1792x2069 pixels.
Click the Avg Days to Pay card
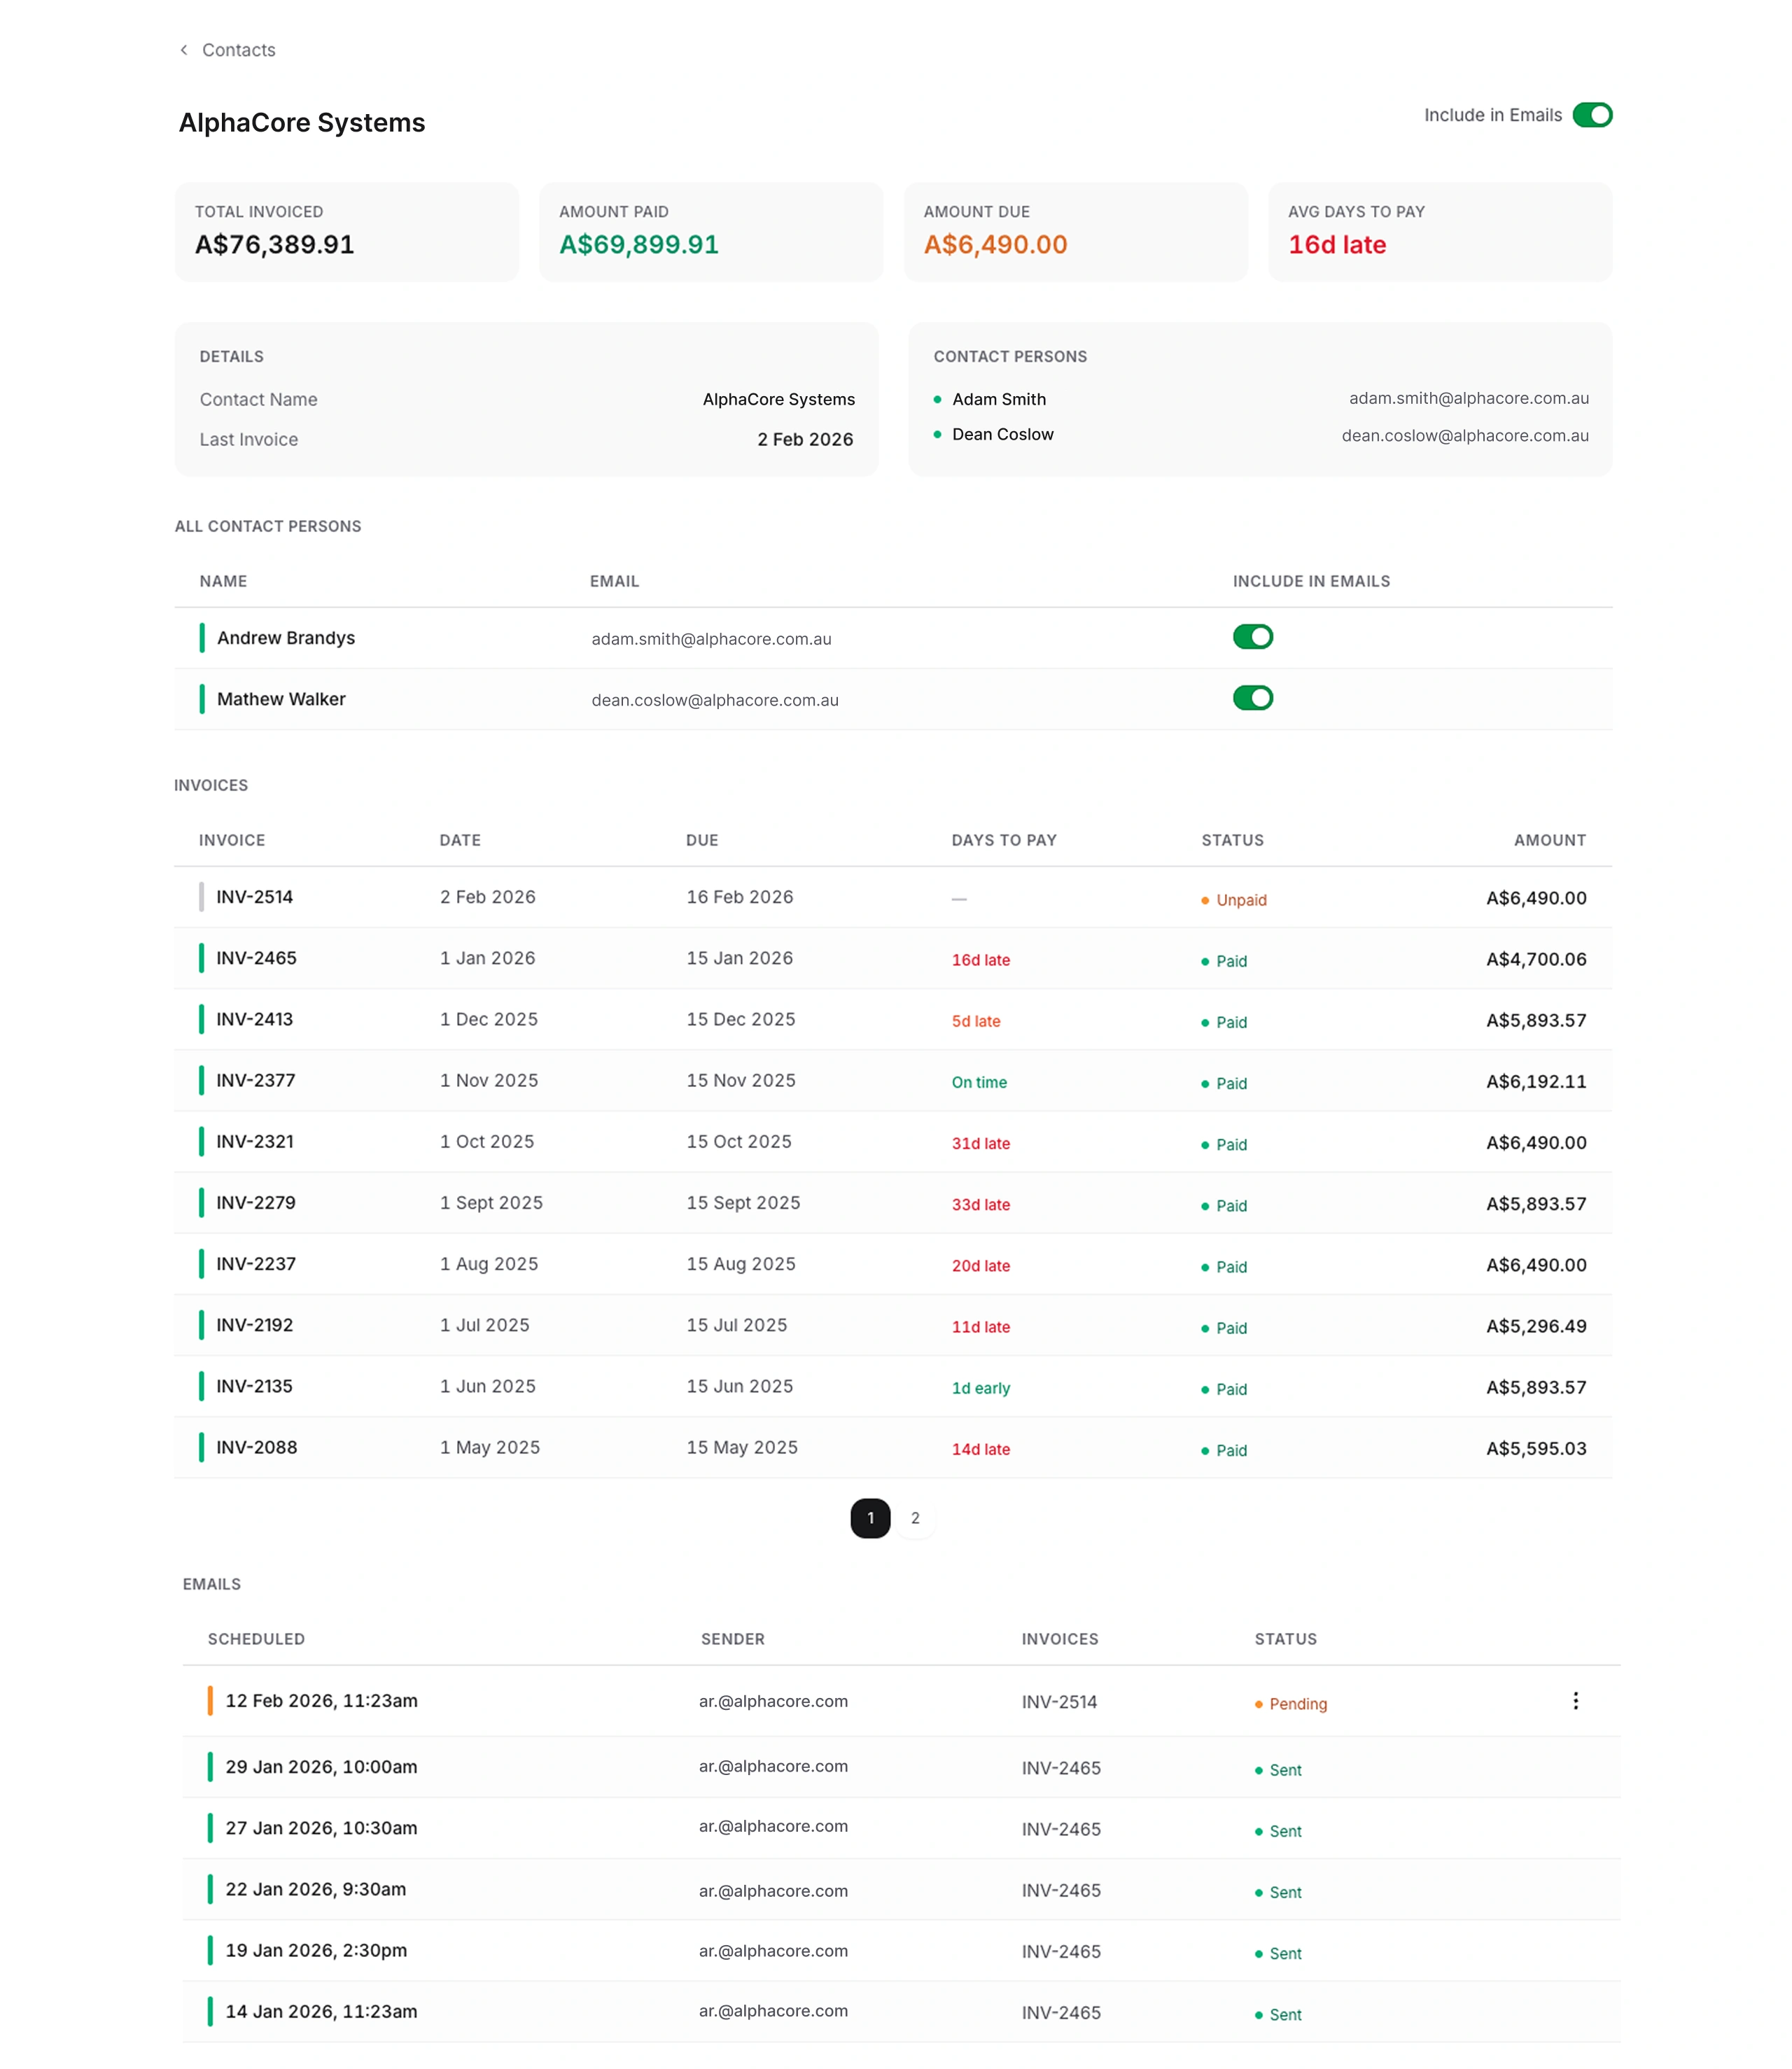(1439, 232)
